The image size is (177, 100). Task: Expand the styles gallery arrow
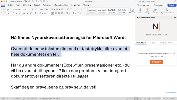tap(128, 11)
